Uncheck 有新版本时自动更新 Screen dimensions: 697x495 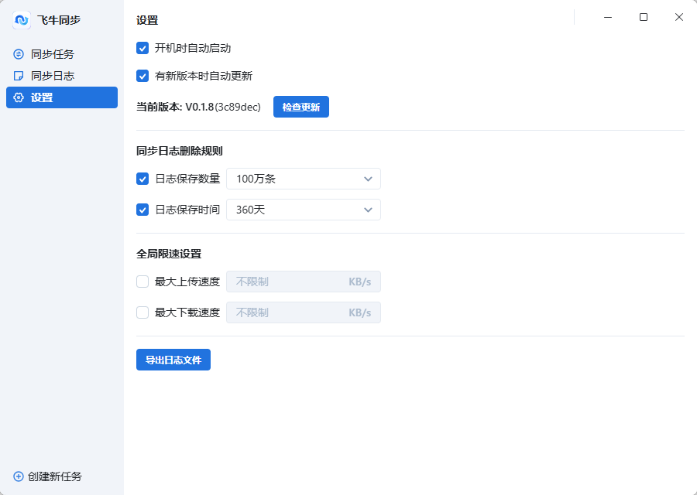point(142,76)
